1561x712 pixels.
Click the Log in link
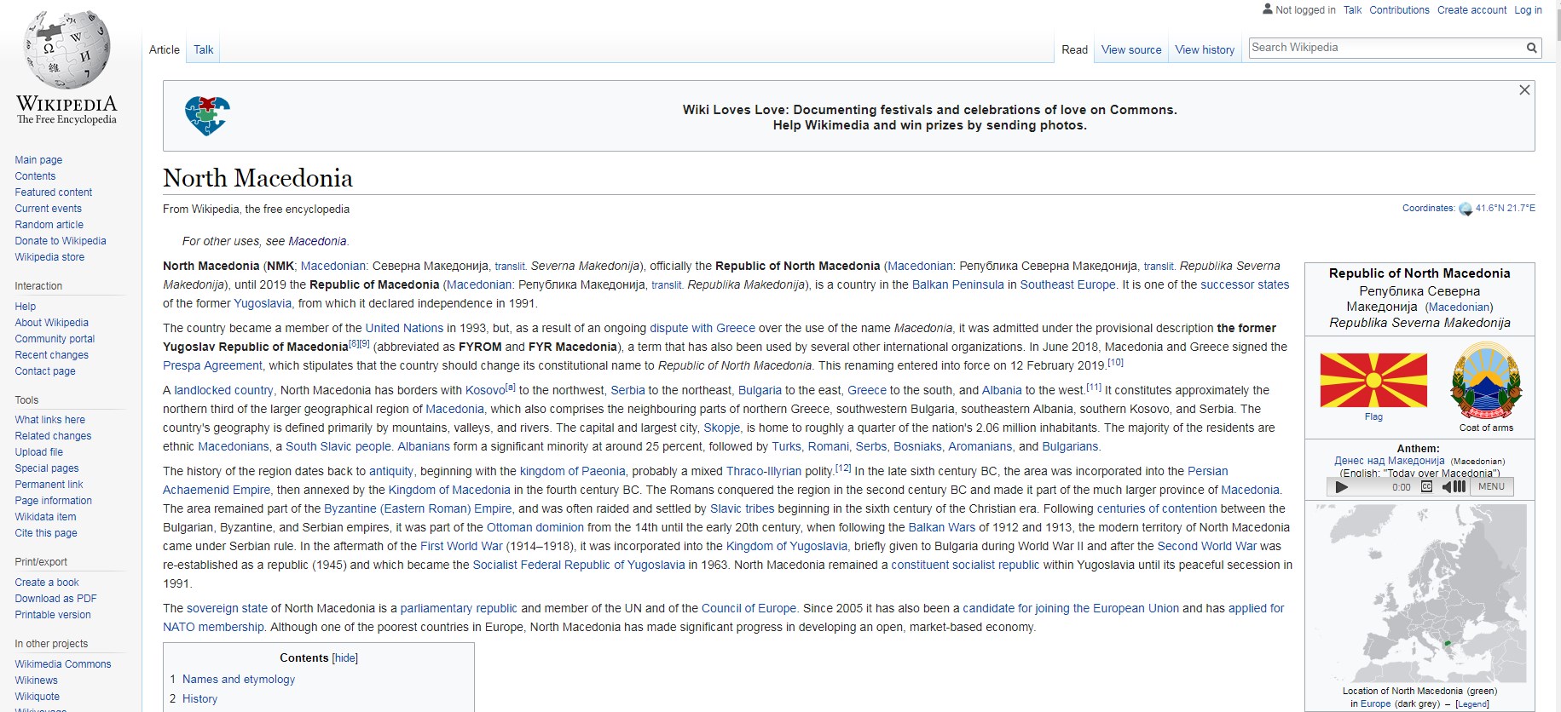1528,10
